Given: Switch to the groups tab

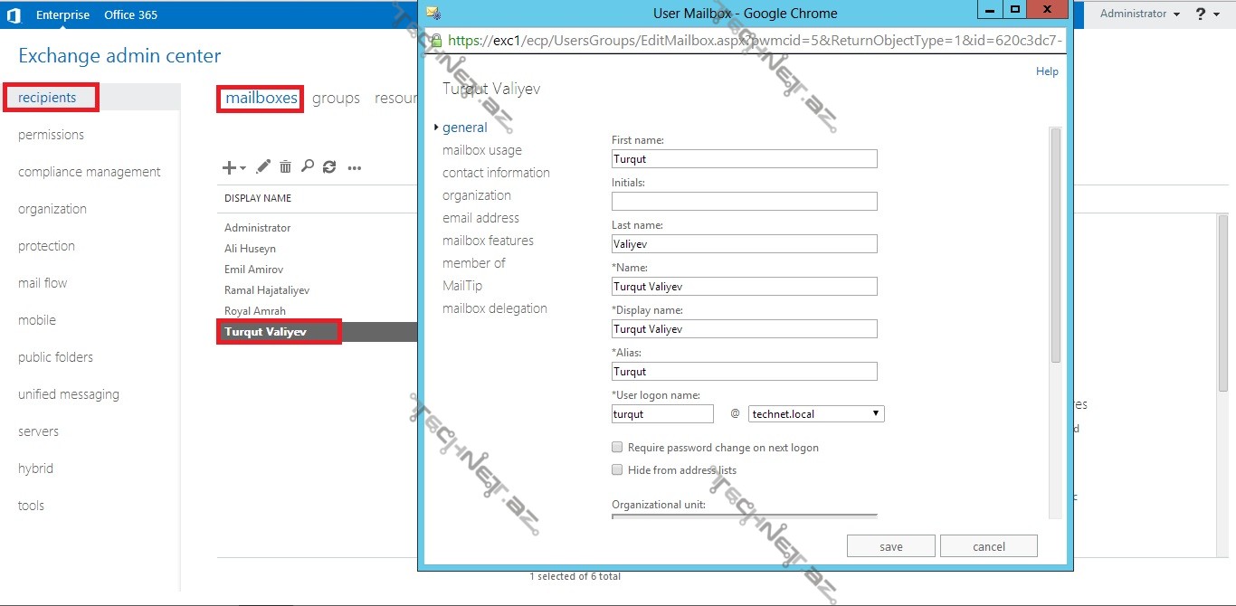Looking at the screenshot, I should 336,99.
